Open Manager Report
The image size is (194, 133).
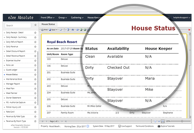tap(13, 84)
